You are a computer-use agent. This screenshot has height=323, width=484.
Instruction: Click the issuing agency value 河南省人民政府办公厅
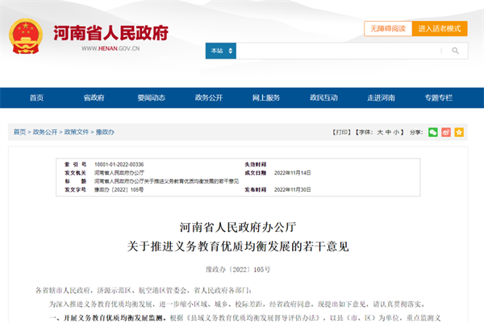pos(119,172)
